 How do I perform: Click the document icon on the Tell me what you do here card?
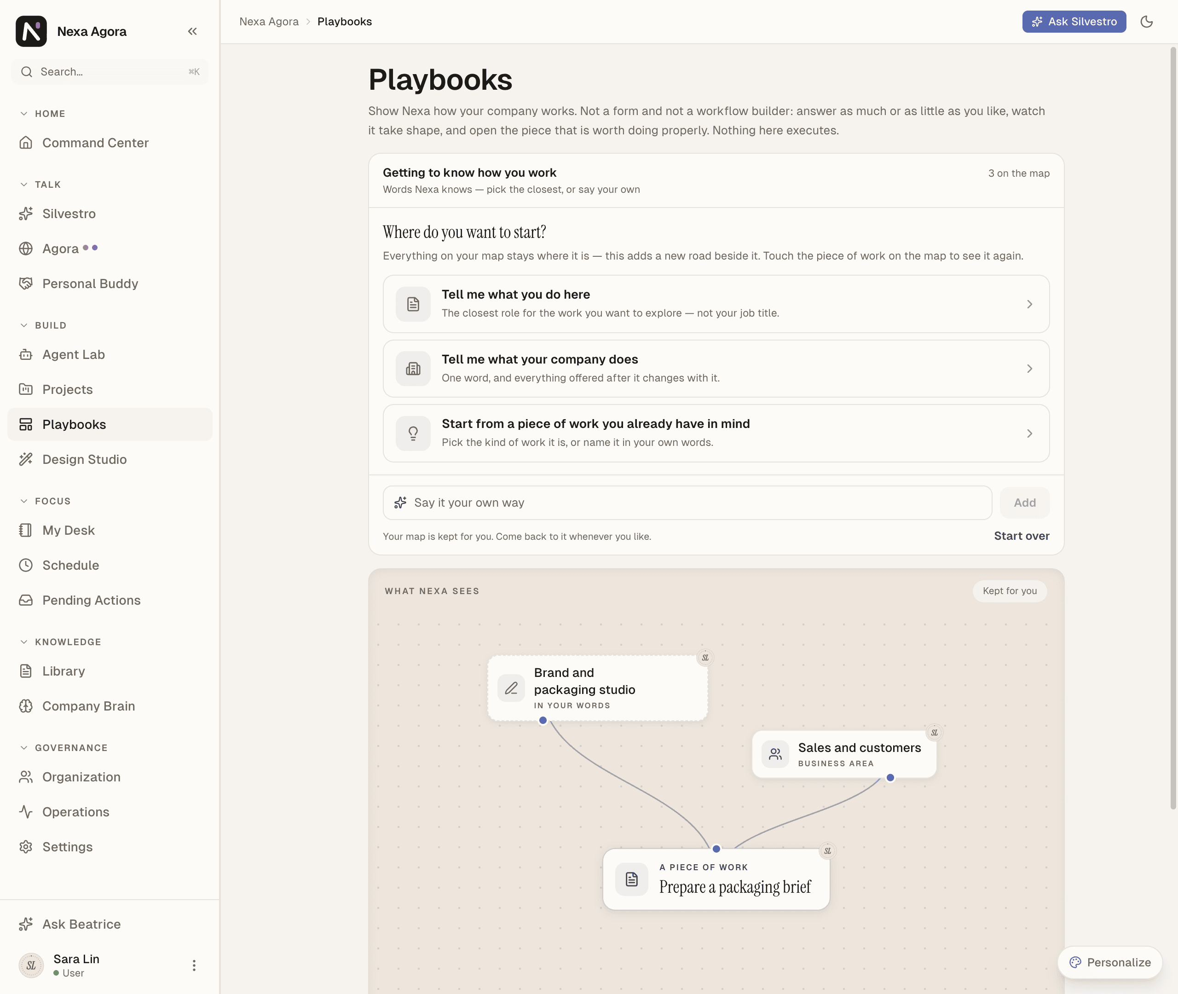[x=413, y=304]
